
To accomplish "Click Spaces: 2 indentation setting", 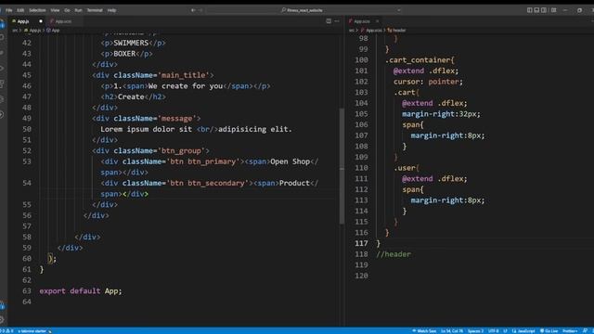I will 475,331.
